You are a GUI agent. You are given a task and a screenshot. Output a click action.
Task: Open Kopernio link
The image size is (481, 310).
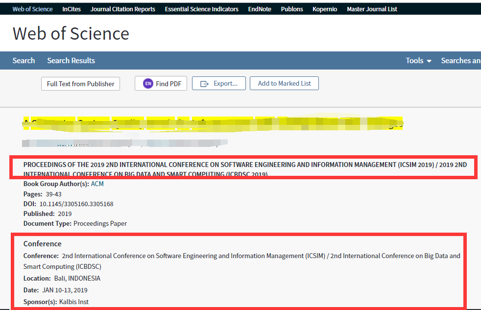[x=325, y=9]
